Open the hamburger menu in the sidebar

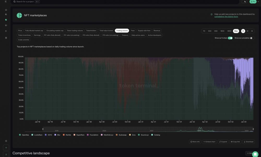click(6, 2)
